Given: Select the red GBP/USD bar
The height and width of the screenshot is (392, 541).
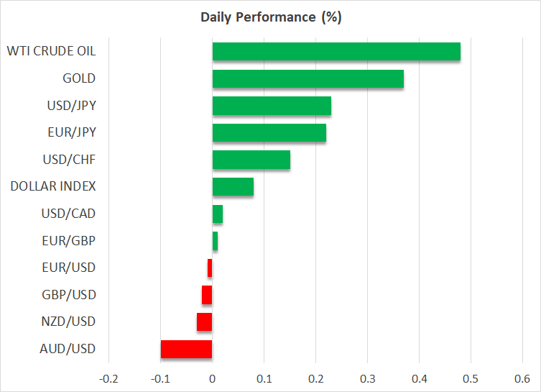Looking at the screenshot, I should (207, 295).
